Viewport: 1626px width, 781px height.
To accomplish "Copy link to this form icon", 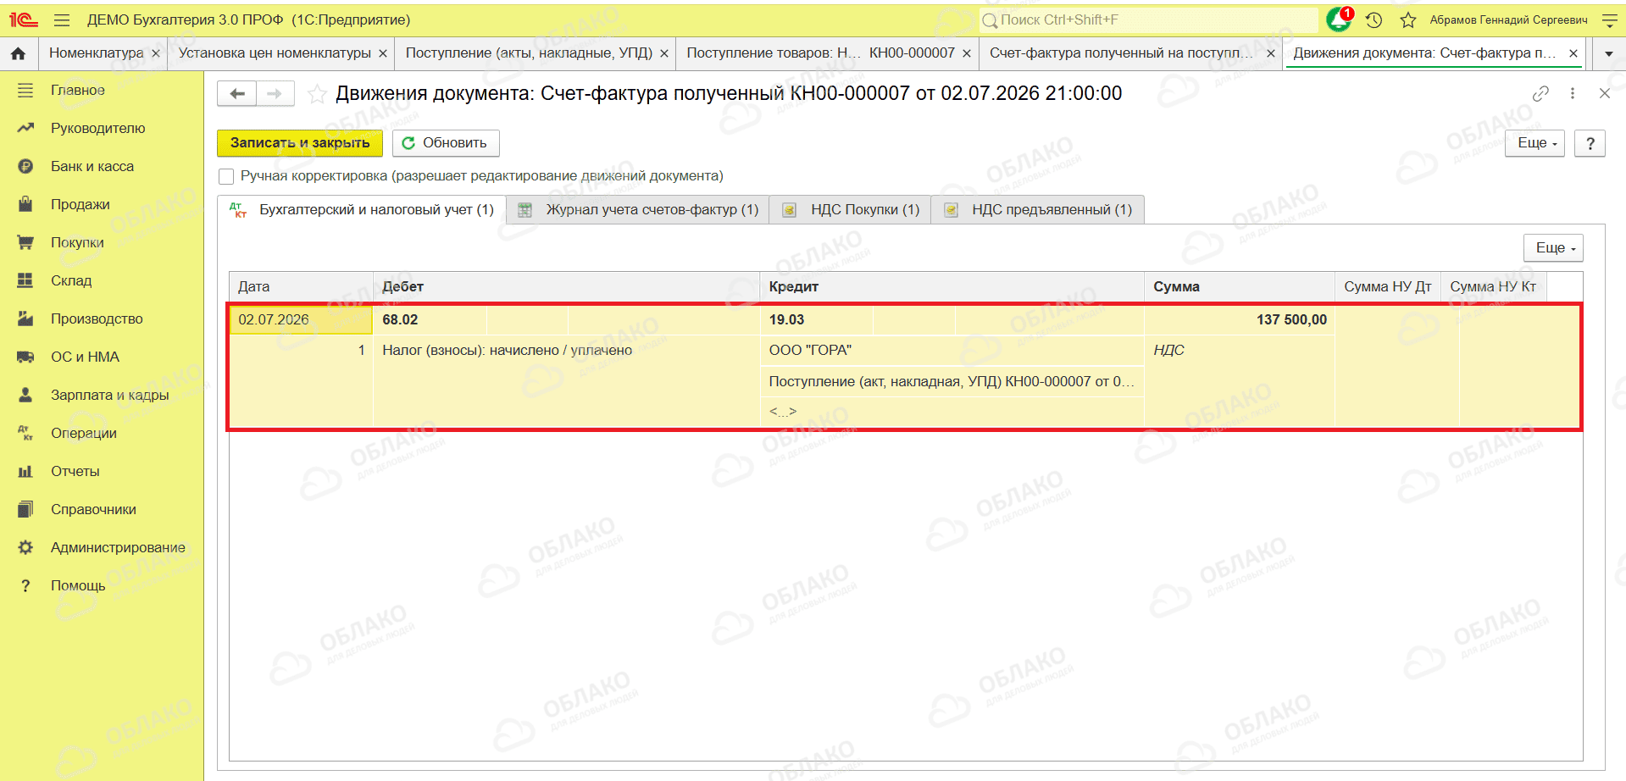I will click(1540, 93).
